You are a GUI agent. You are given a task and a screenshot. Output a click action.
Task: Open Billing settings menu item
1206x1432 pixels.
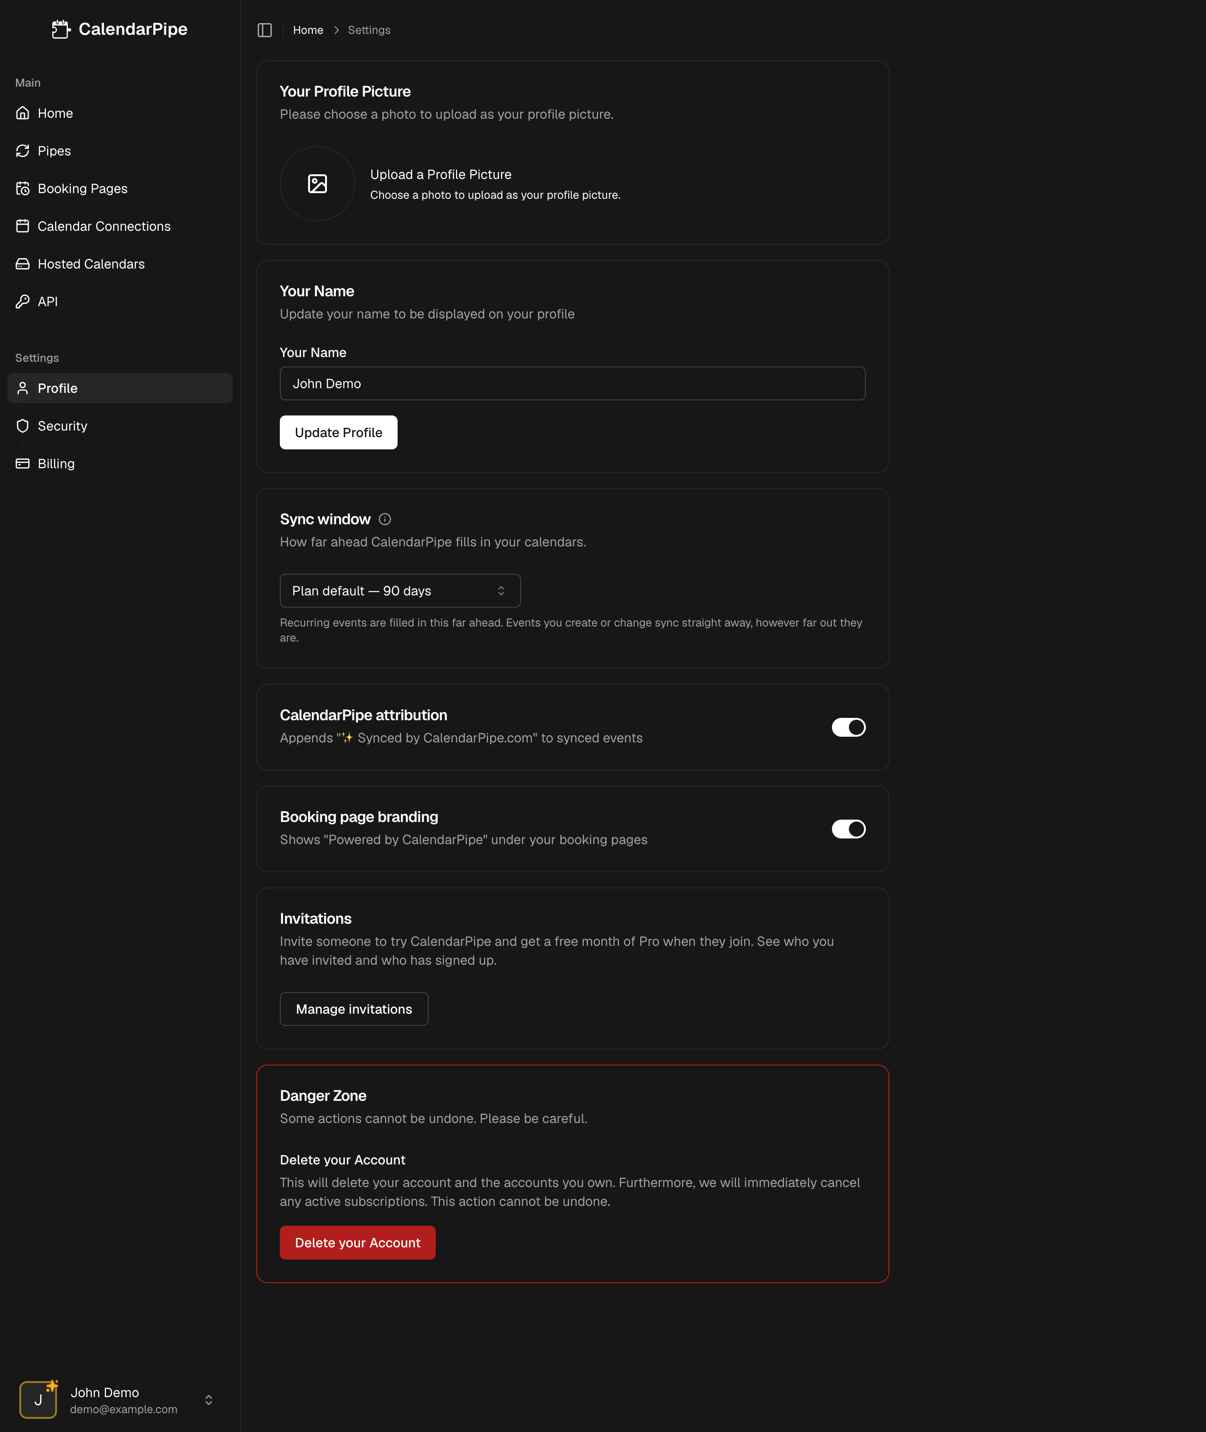tap(120, 463)
